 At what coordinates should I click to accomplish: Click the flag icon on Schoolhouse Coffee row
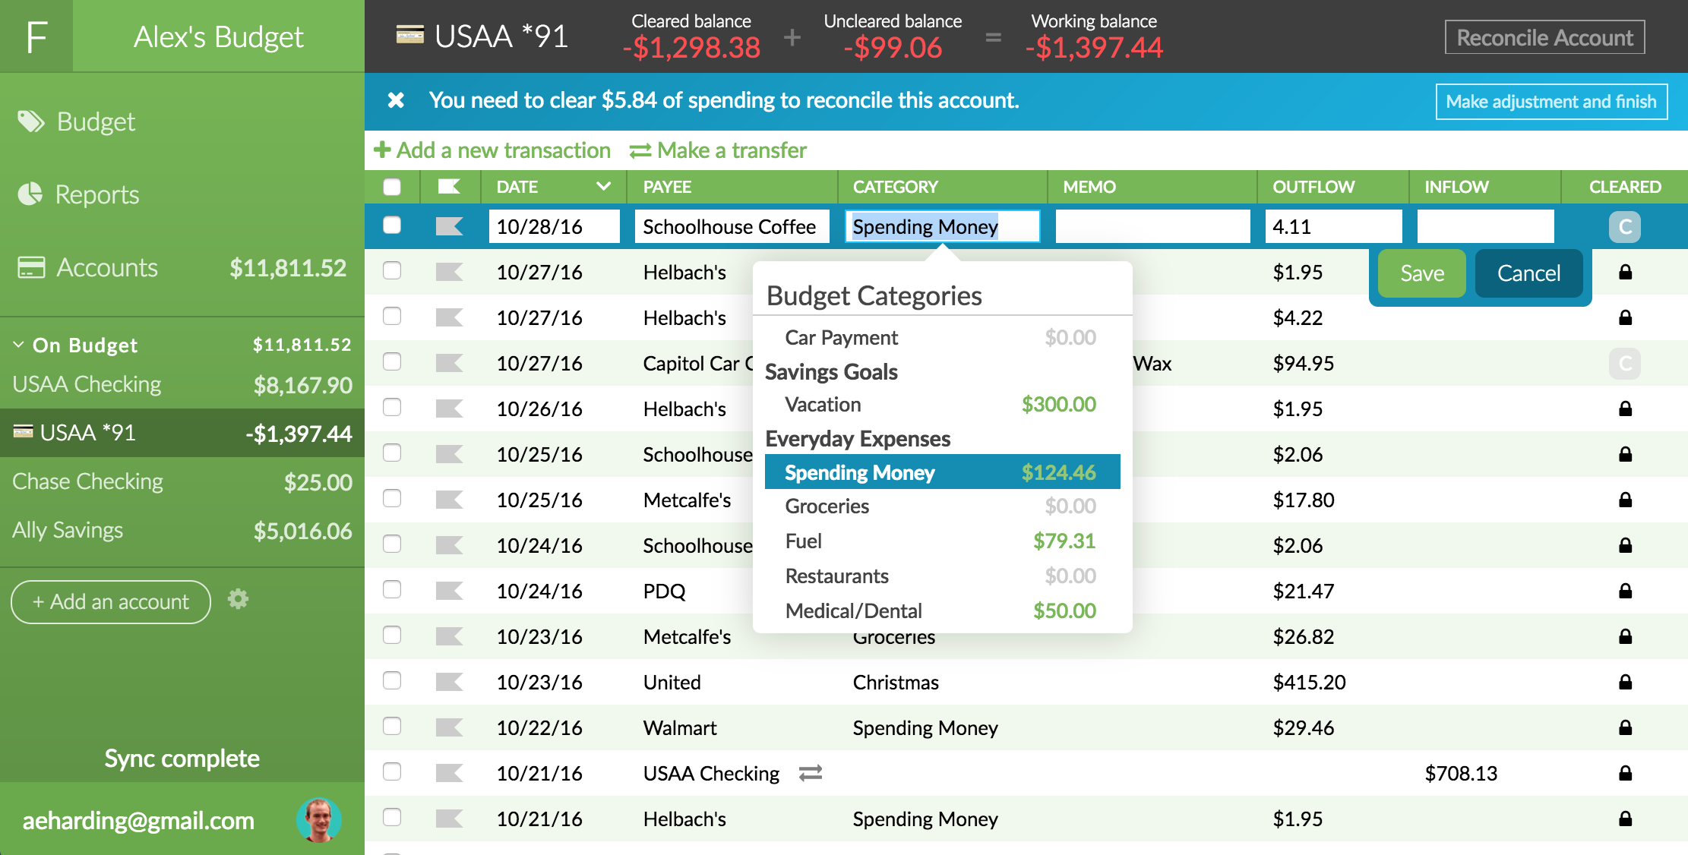pyautogui.click(x=449, y=226)
